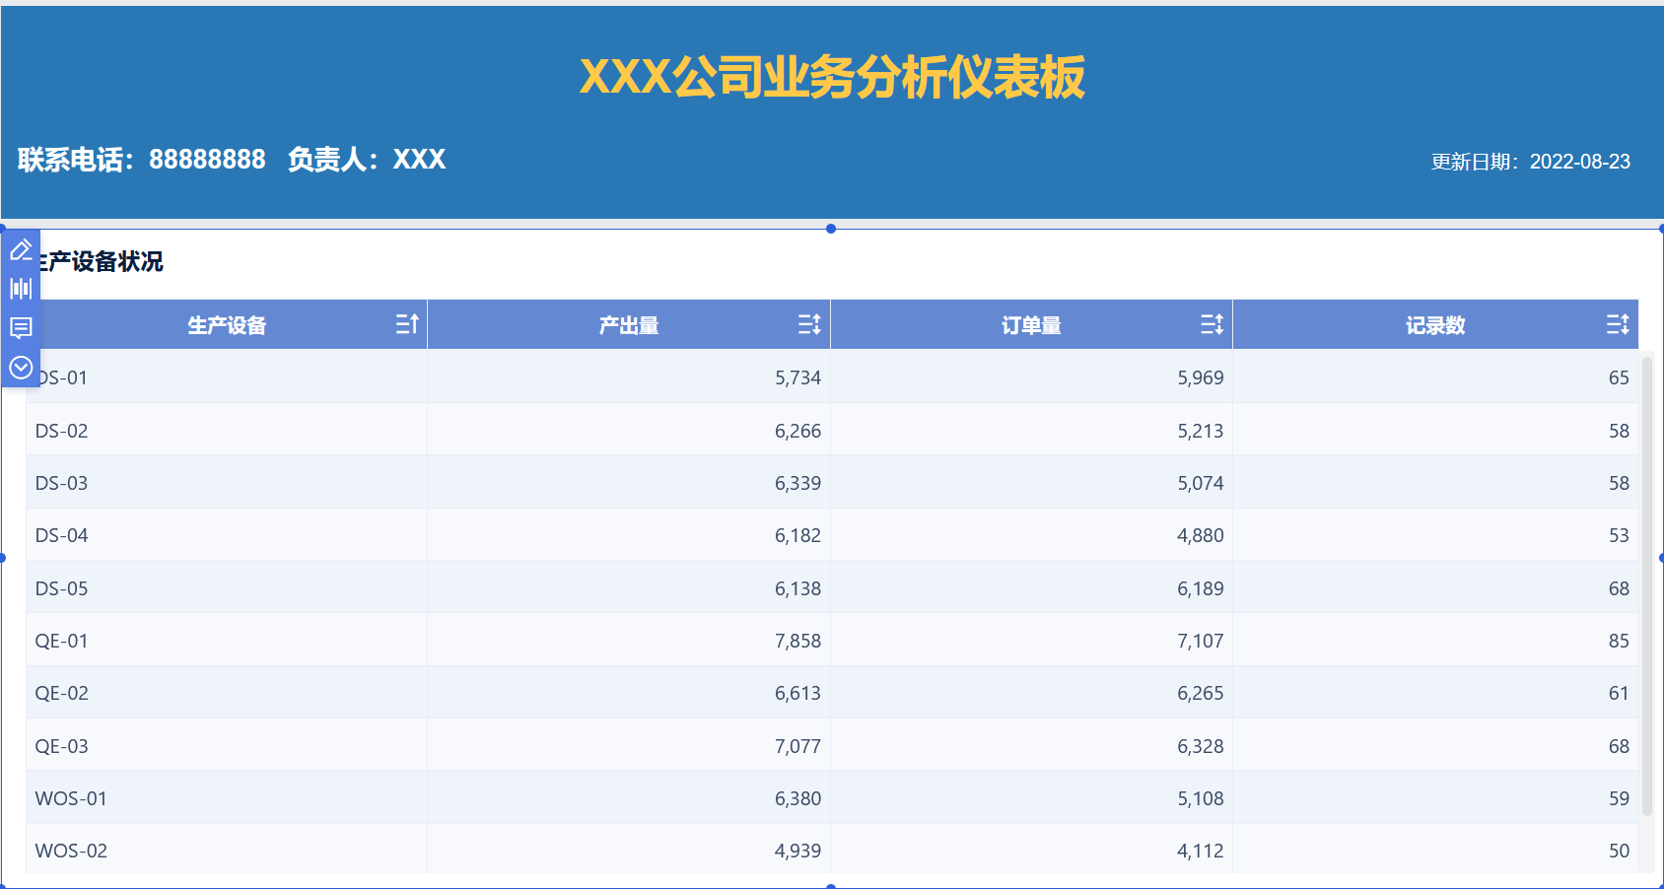
Task: Use the table's vertical scrollbar
Action: coord(1647,585)
